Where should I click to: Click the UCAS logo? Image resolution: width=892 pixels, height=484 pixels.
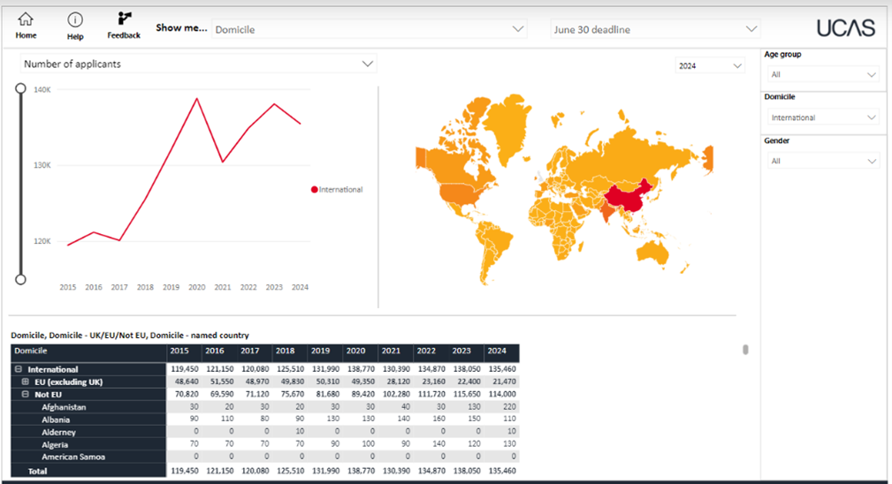(845, 28)
